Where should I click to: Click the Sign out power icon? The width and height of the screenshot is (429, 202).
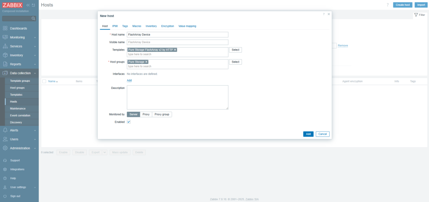5,196
